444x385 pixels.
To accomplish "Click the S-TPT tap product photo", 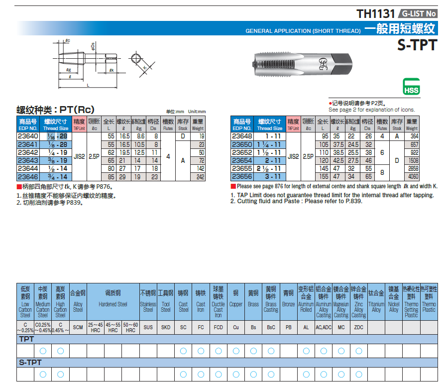I will click(302, 64).
